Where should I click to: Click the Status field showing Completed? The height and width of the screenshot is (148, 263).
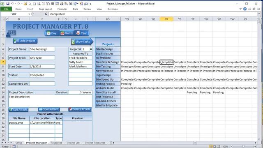42,75
